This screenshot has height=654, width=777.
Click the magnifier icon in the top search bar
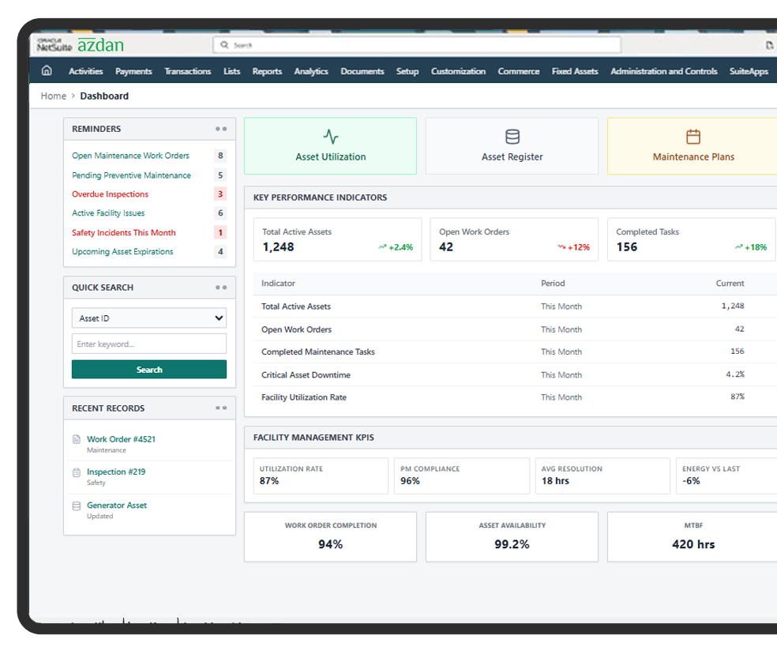(x=224, y=46)
